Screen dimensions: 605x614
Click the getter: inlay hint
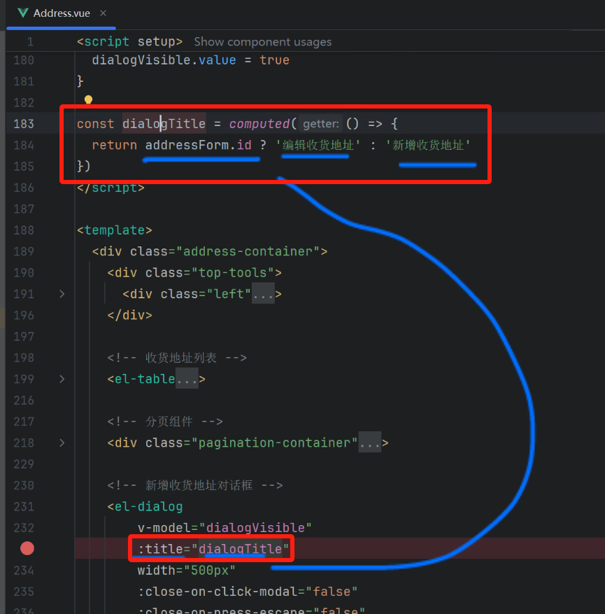point(321,124)
